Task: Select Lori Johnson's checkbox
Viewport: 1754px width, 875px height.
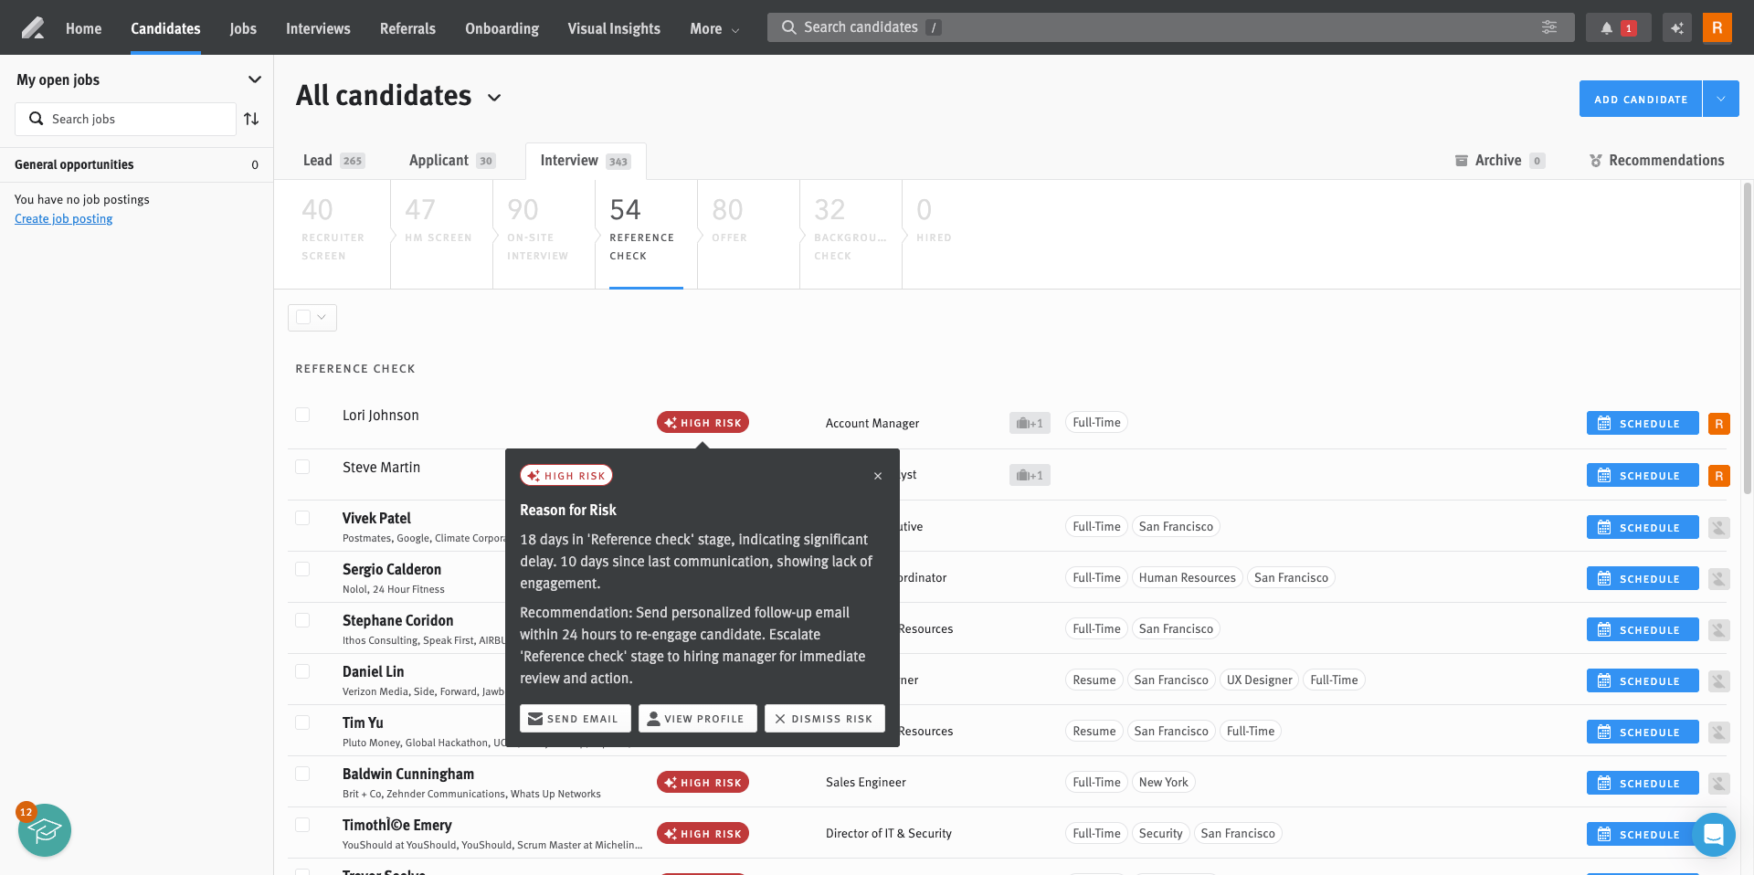Action: tap(302, 415)
